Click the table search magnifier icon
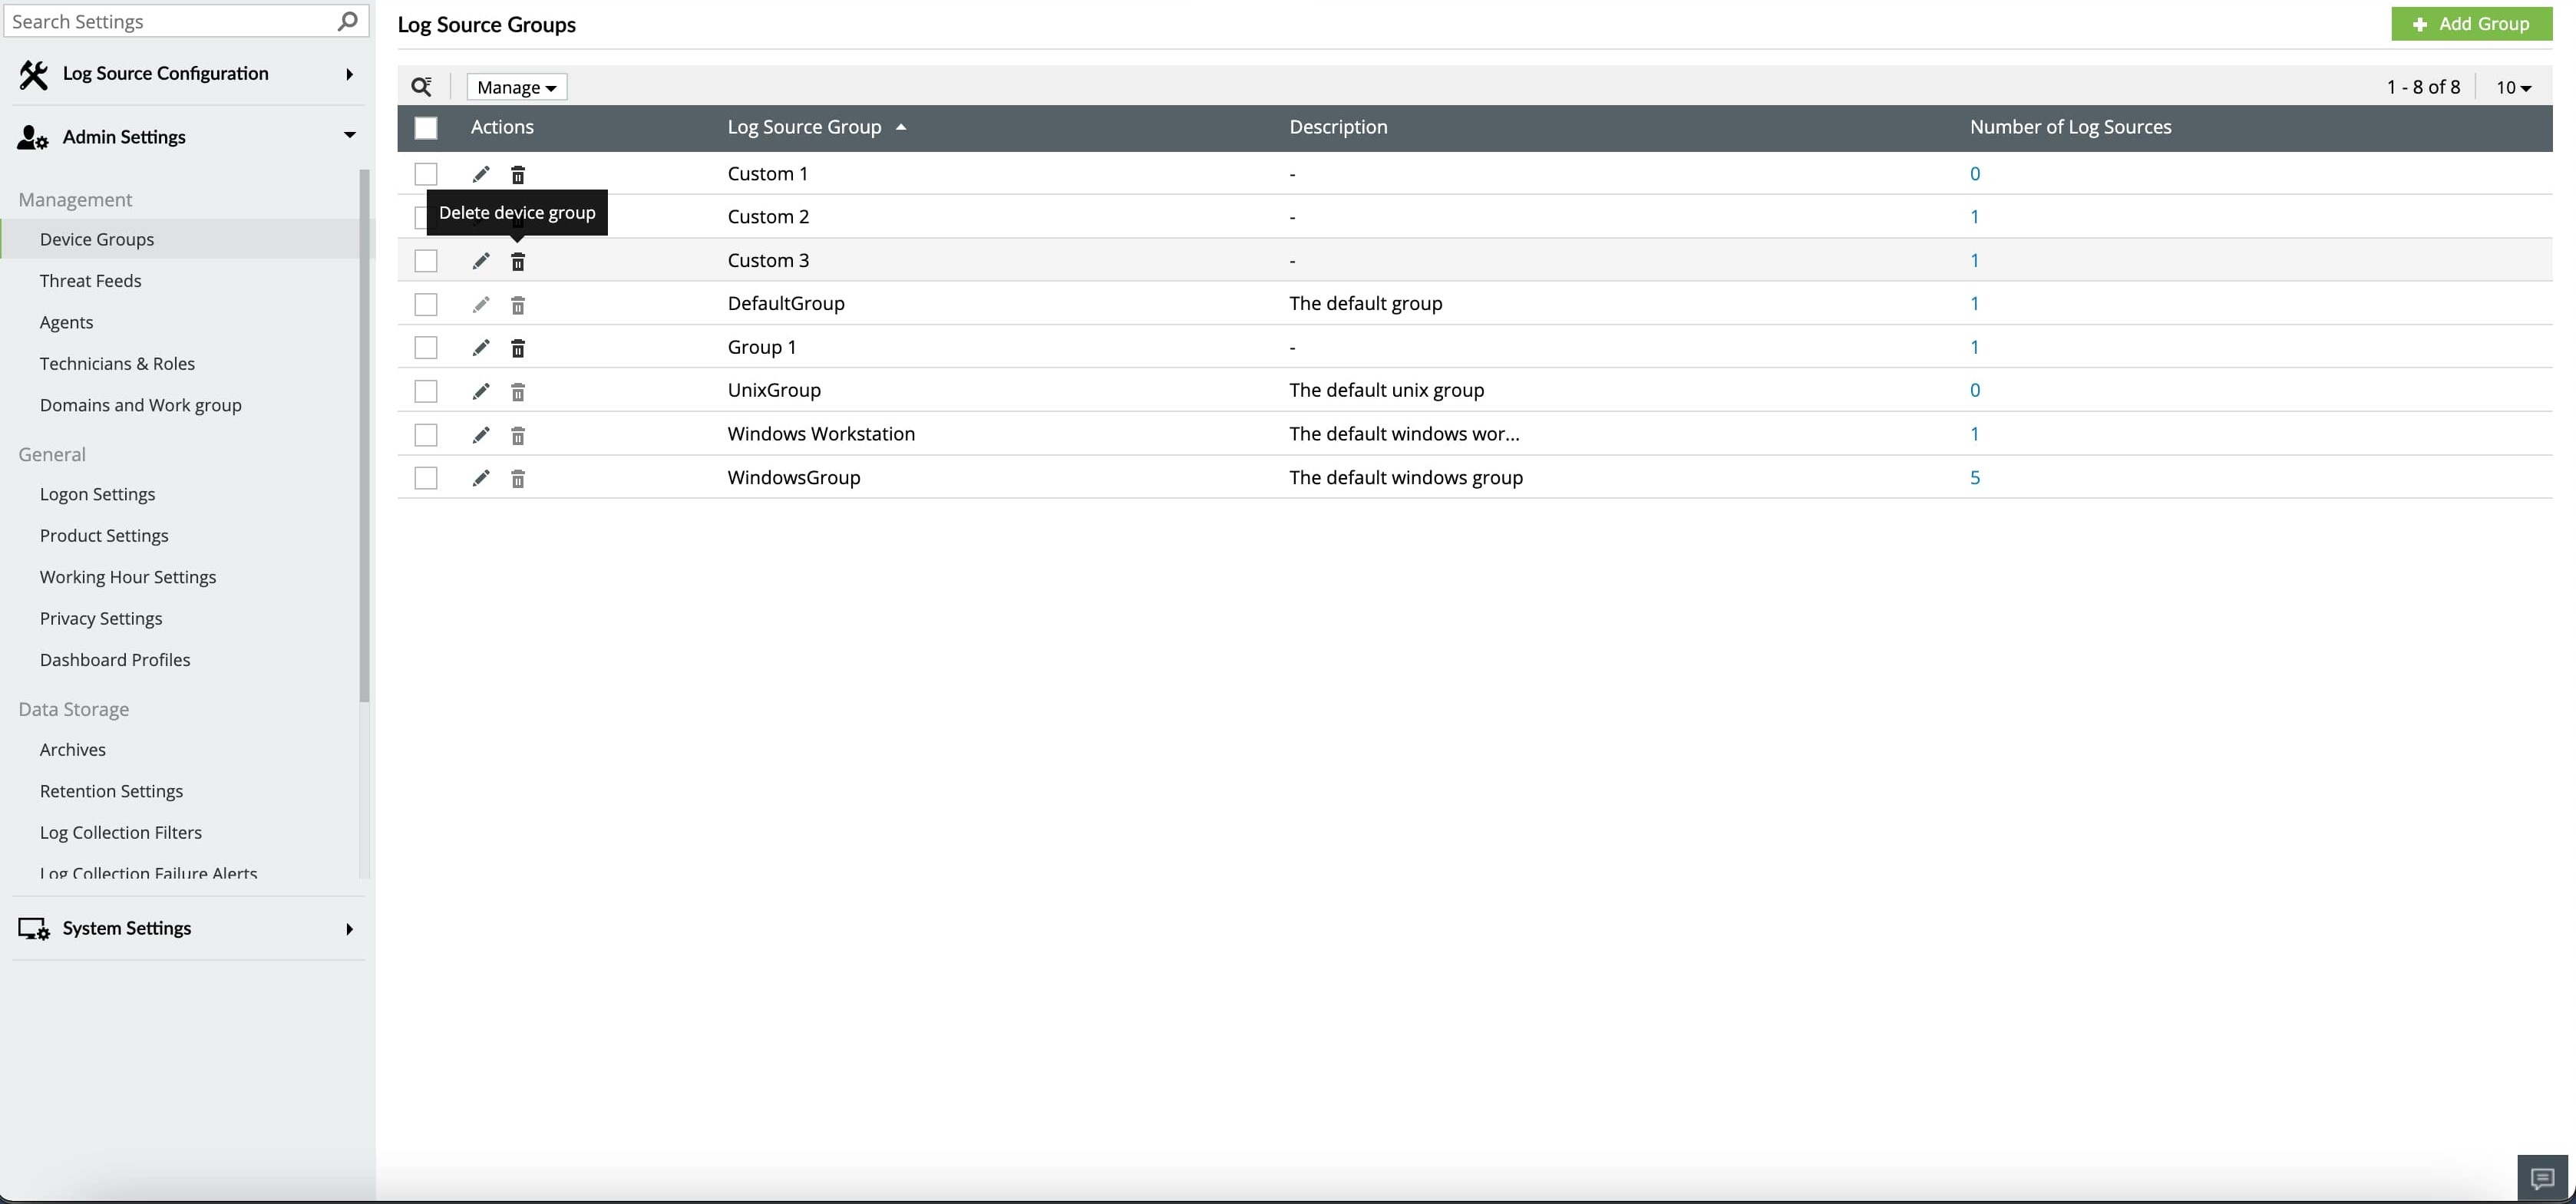This screenshot has width=2576, height=1204. pos(422,87)
